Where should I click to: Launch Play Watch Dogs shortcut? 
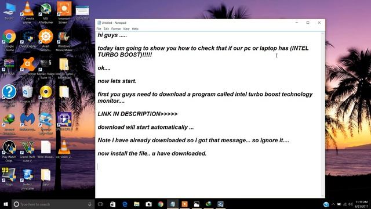click(x=9, y=151)
